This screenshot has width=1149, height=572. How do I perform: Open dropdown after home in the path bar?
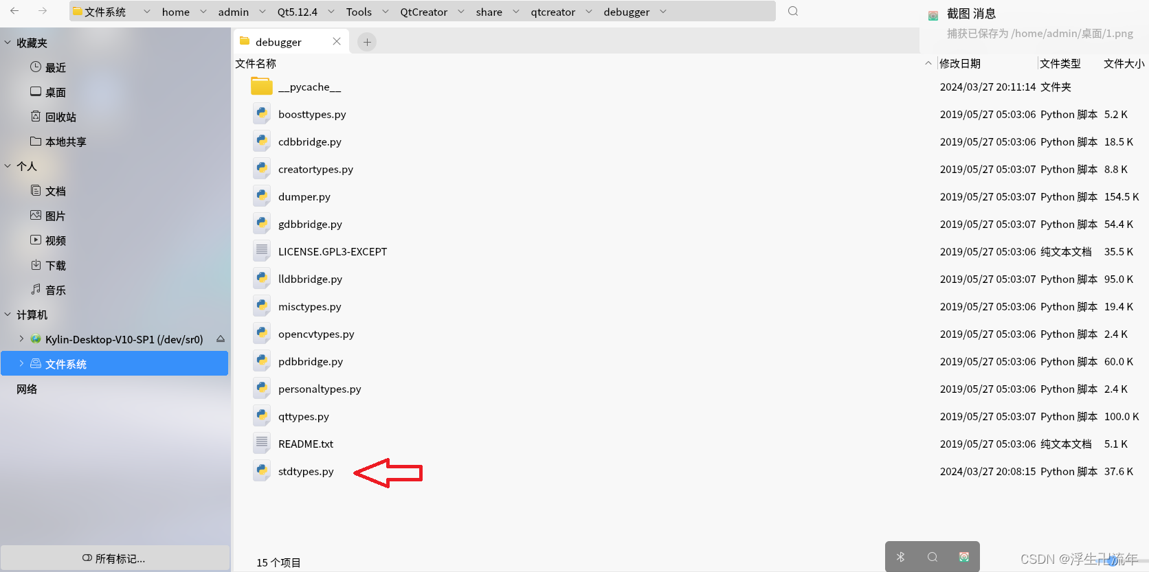coord(203,12)
